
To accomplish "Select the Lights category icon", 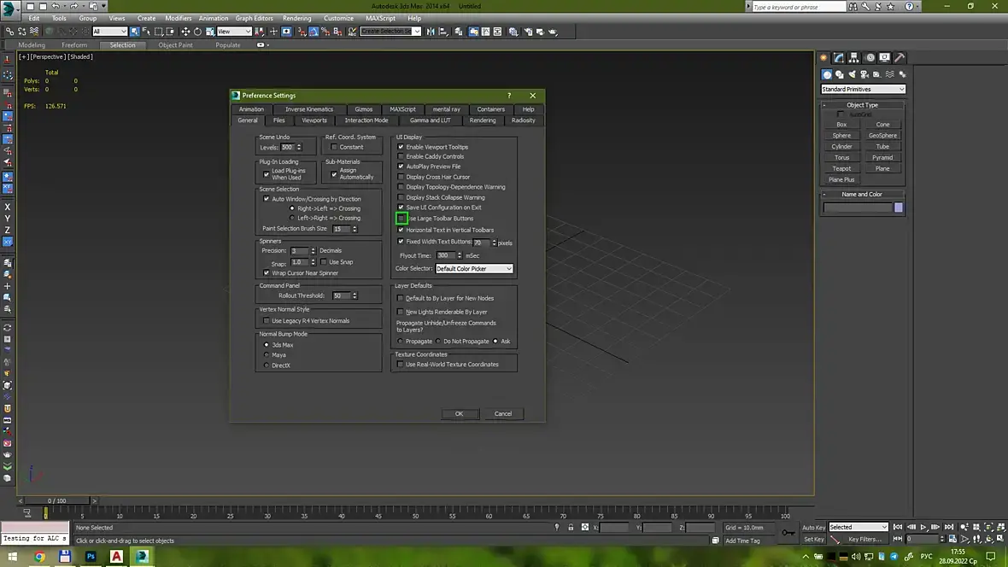I will [852, 74].
